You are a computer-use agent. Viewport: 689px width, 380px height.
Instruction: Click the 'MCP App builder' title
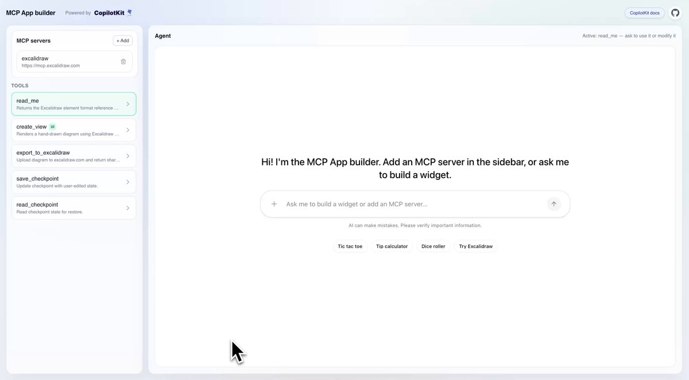(31, 13)
